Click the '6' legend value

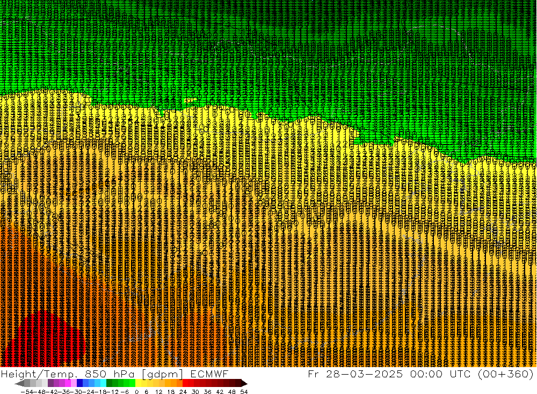(146, 392)
